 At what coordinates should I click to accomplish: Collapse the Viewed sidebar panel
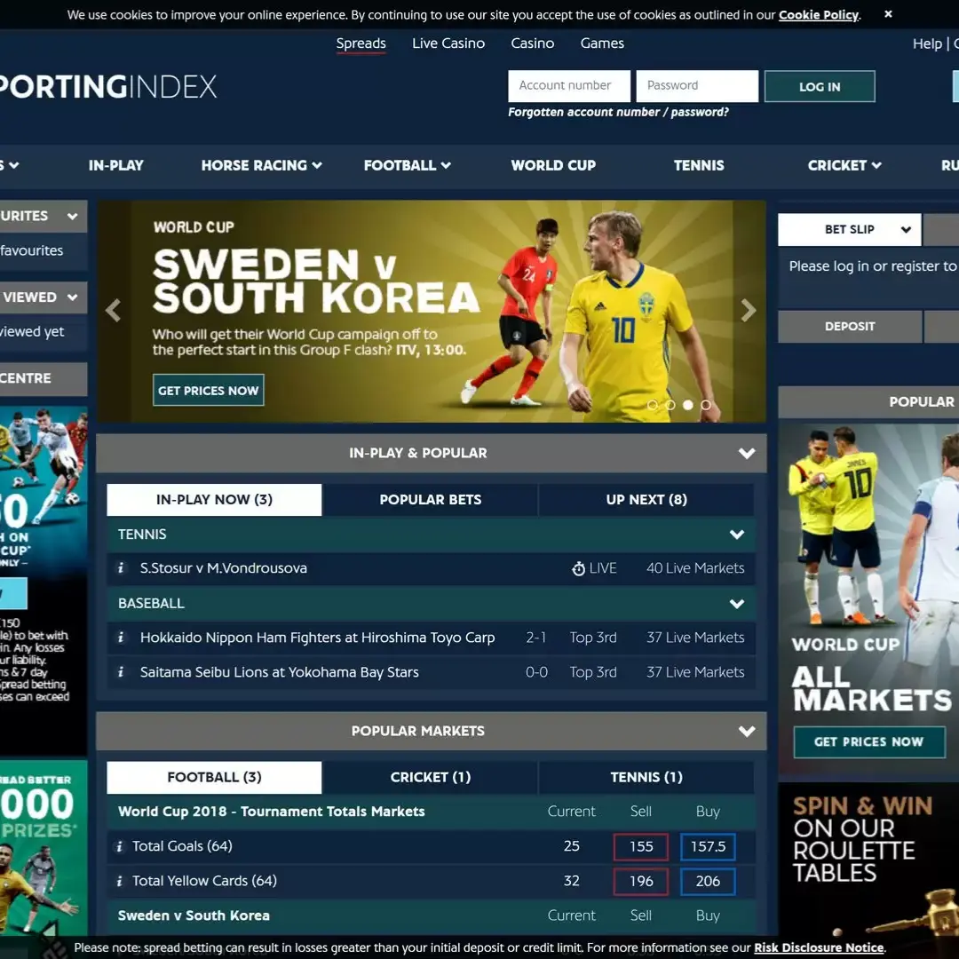pos(72,297)
